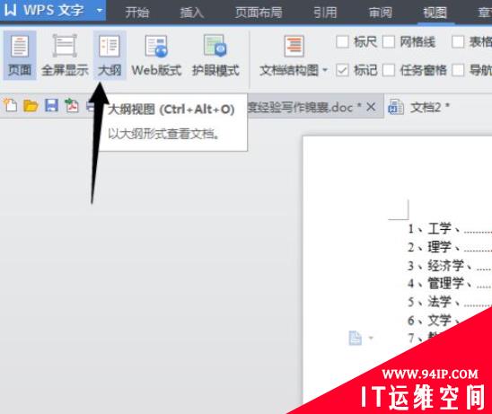This screenshot has height=414, width=492.
Task: Open the paste options dropdown arrow
Action: [x=371, y=338]
